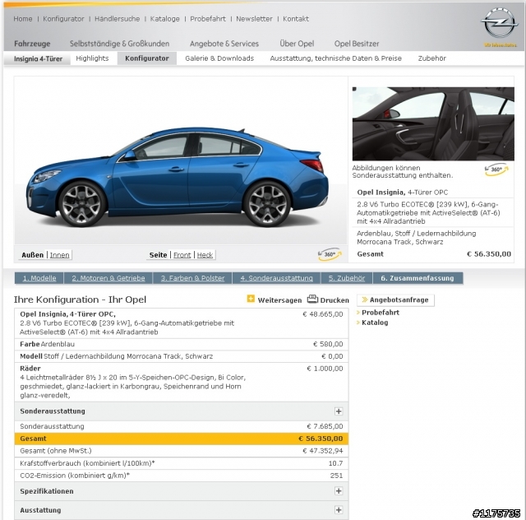Image resolution: width=526 pixels, height=520 pixels.
Task: Open top Probefahrt link
Action: 208,19
